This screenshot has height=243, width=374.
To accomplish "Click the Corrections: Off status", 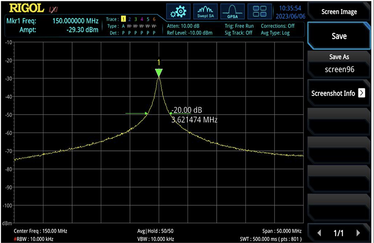I will coord(278,26).
